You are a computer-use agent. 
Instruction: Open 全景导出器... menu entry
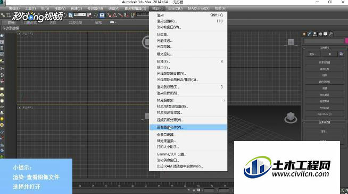[x=188, y=135]
